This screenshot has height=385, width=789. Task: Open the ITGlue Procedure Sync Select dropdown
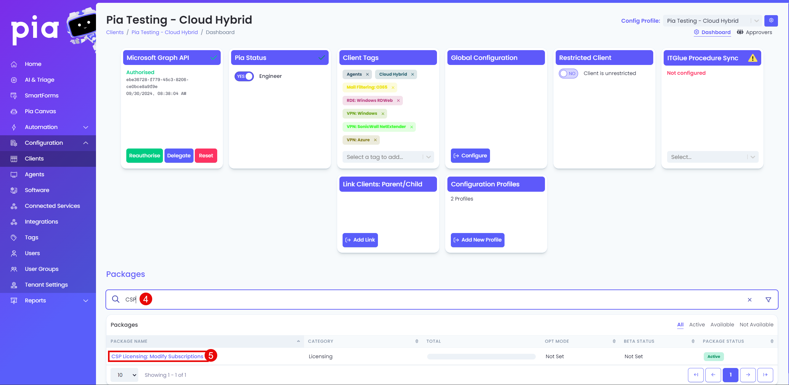pos(713,157)
